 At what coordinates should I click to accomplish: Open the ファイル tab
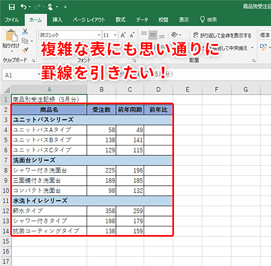pos(11,20)
